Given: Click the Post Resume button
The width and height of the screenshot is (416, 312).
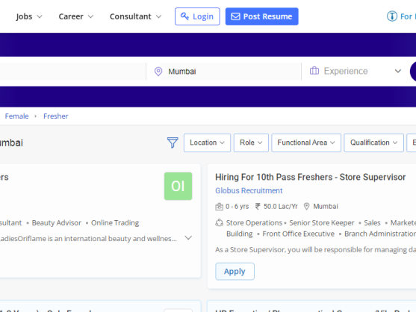Looking at the screenshot, I should point(262,16).
